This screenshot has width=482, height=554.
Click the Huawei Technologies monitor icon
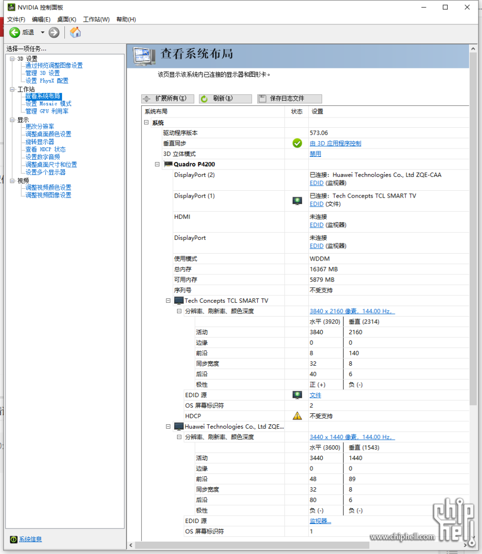pyautogui.click(x=179, y=427)
